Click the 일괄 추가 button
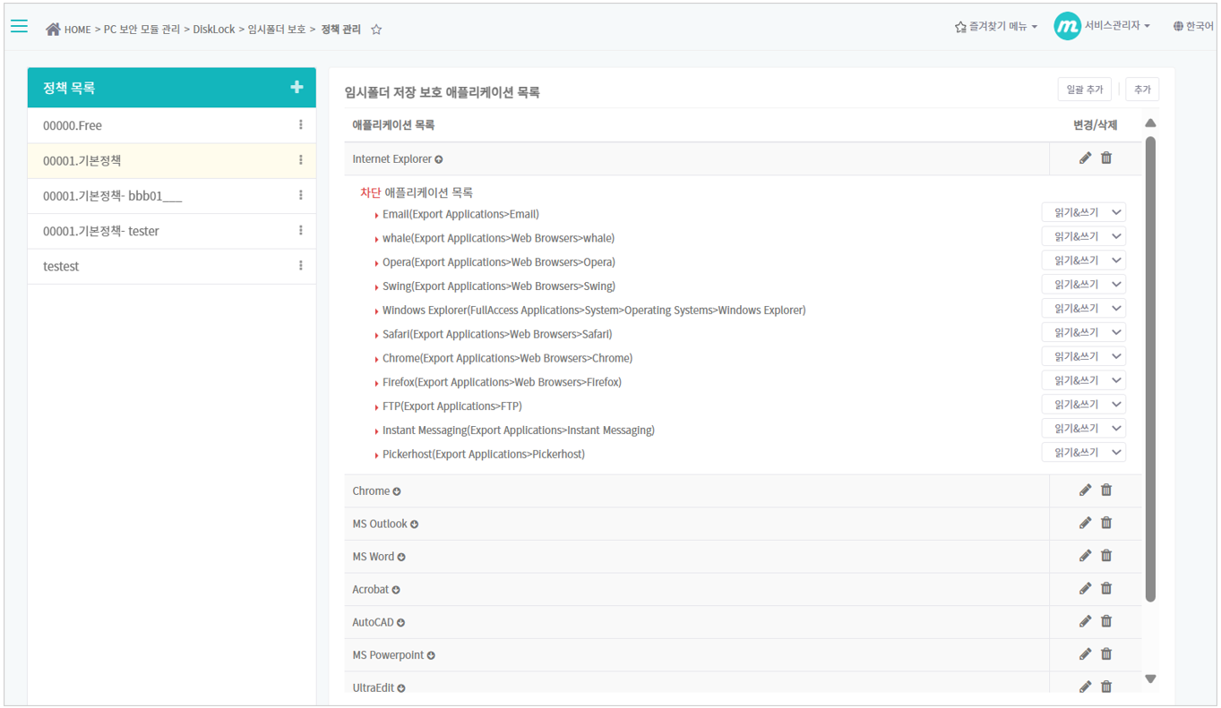 click(x=1084, y=90)
